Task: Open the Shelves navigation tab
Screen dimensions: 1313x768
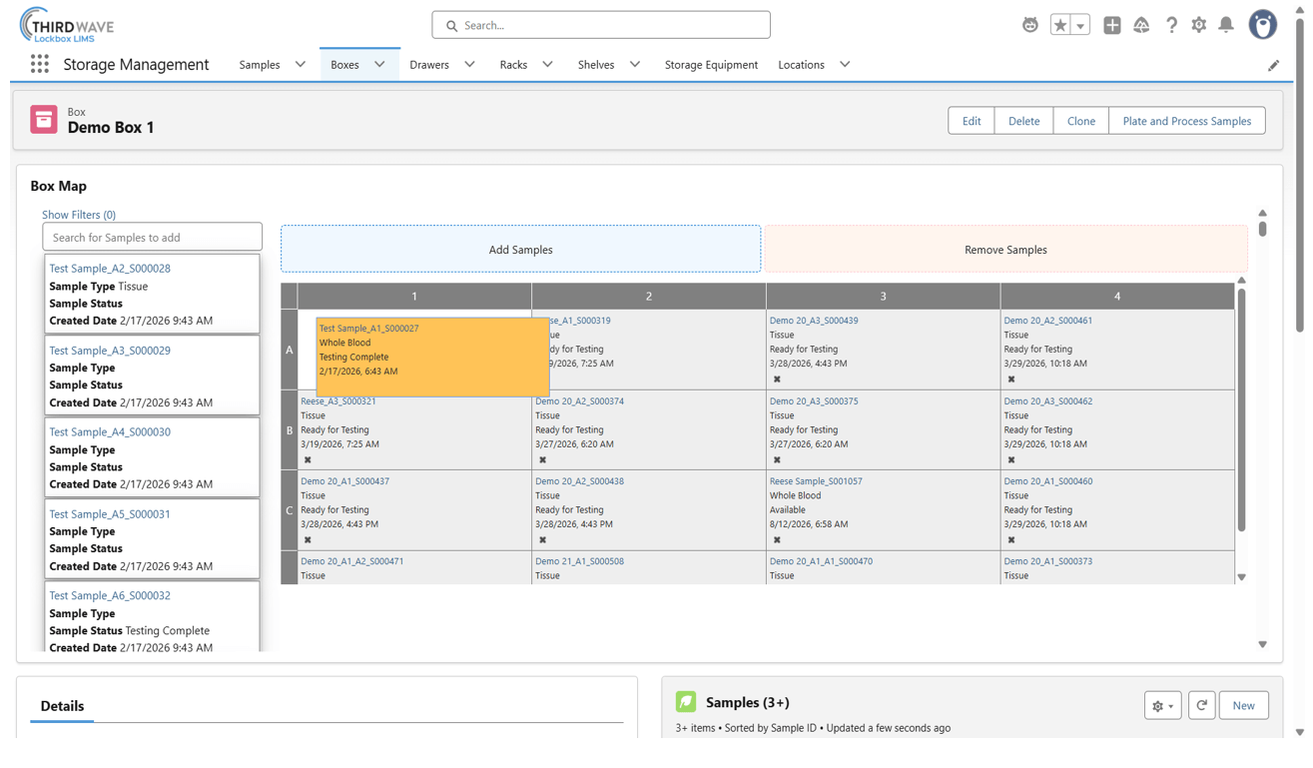Action: click(x=596, y=65)
